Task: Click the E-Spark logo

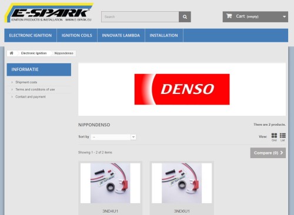Action: (x=49, y=13)
